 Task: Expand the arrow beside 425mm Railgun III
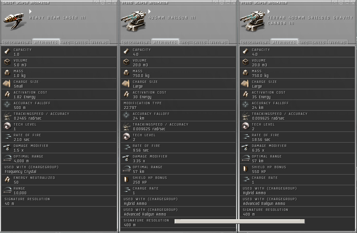point(149,11)
